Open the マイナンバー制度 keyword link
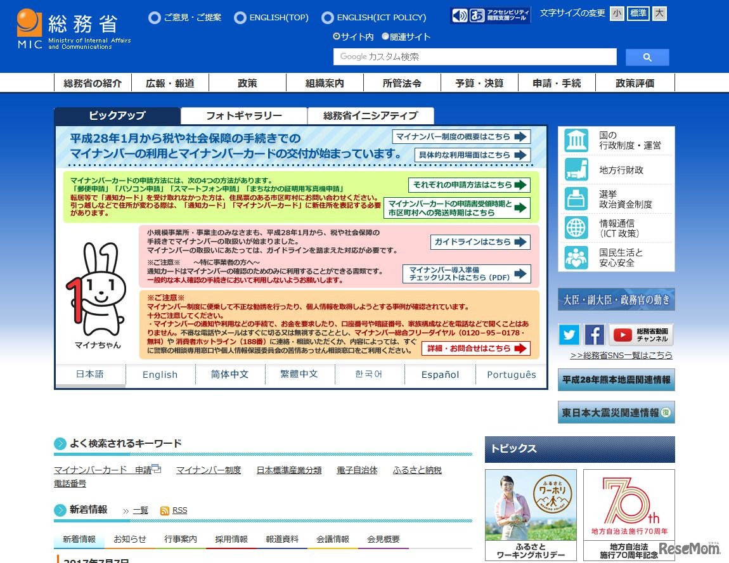 click(209, 470)
